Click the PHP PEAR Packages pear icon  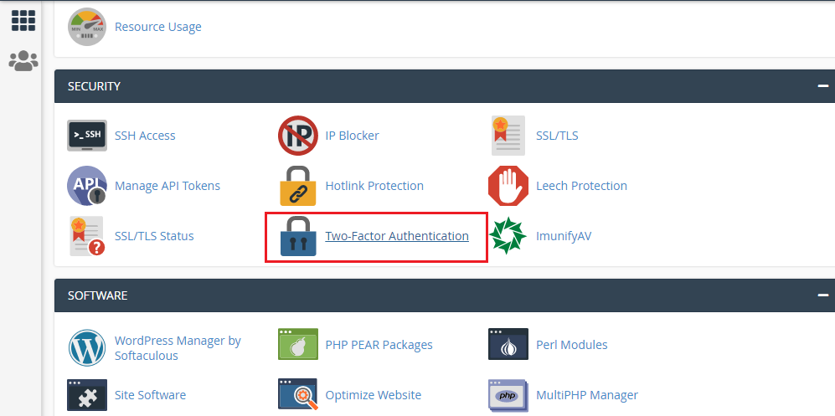click(x=298, y=344)
